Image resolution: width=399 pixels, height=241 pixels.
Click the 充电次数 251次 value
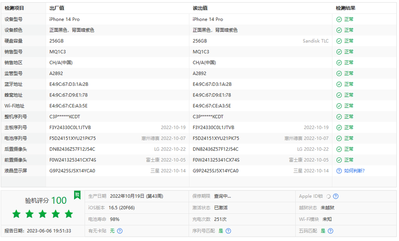tap(220, 219)
